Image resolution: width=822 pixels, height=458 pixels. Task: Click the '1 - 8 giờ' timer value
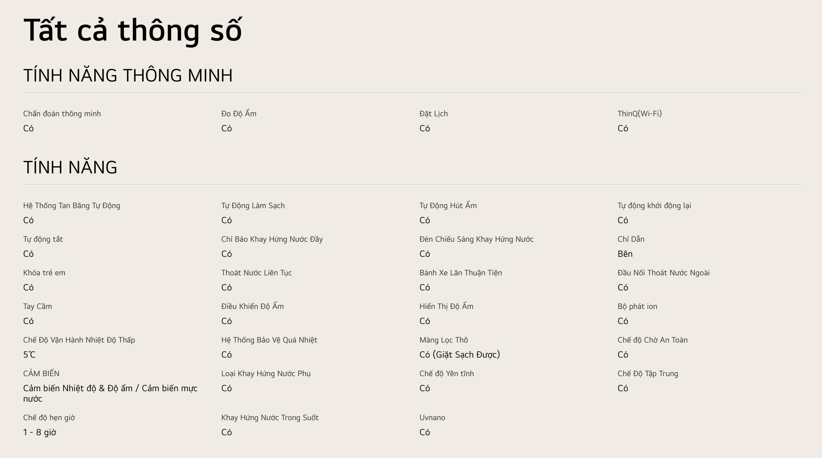[39, 432]
